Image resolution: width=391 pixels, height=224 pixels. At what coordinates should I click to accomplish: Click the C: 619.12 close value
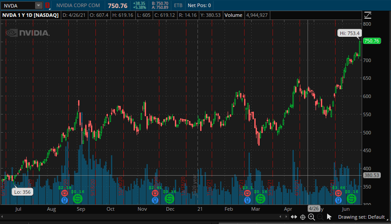165,15
